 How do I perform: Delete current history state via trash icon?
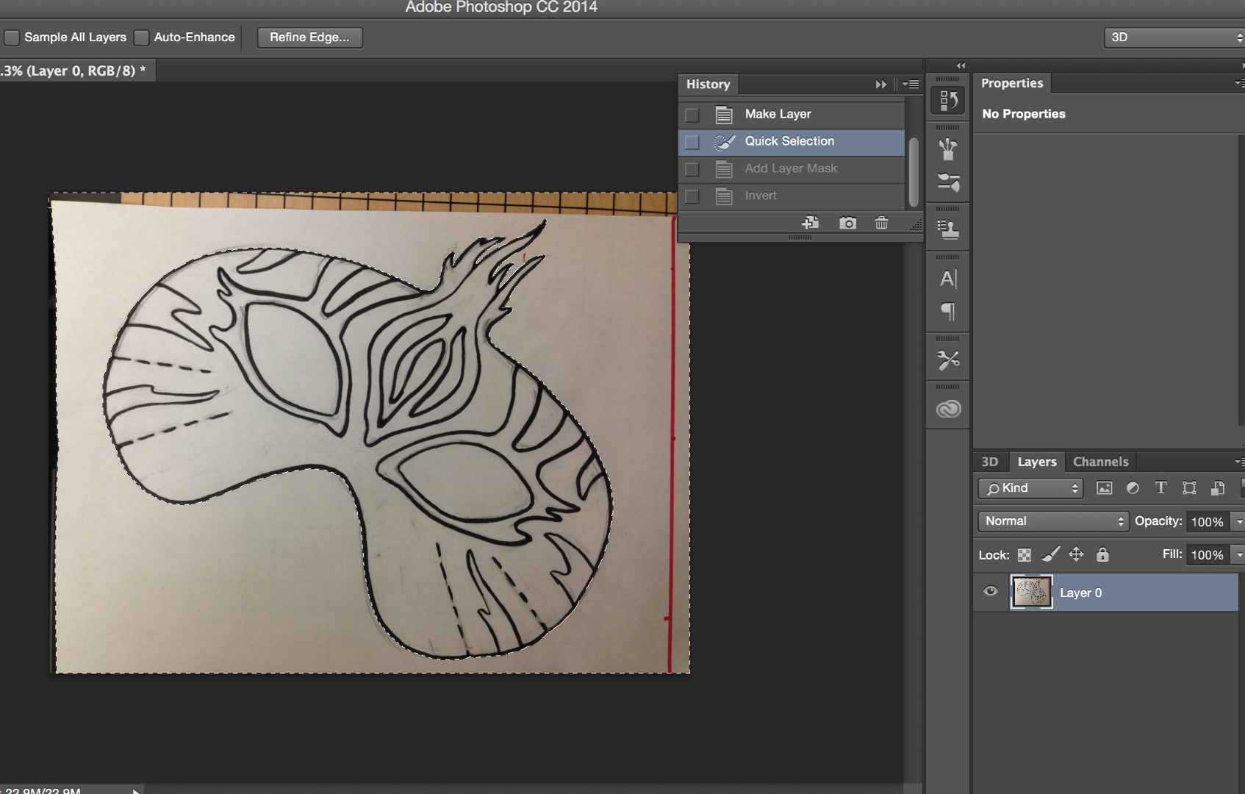[881, 223]
